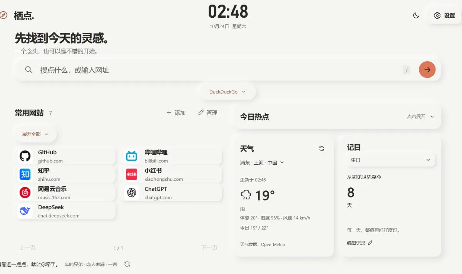Viewport: 462px width, 274px height.
Task: Click 添加 to add a website
Action: [176, 113]
